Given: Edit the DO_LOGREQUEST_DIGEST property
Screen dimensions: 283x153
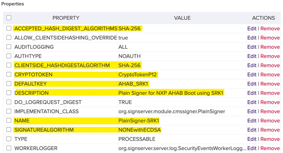Looking at the screenshot, I should click(252, 102).
